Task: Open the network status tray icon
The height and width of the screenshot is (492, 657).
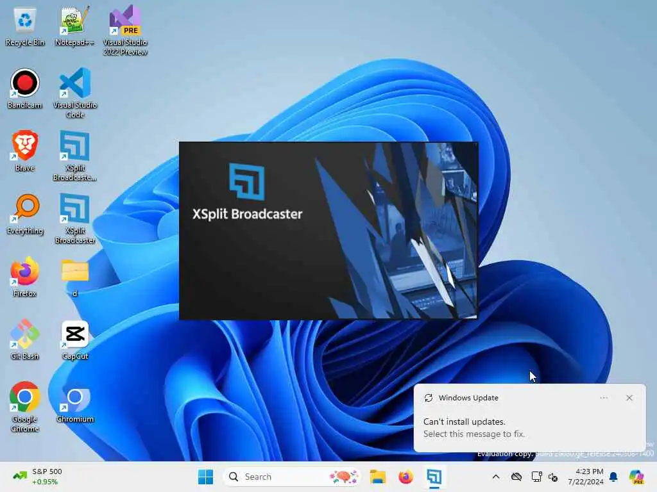Action: tap(536, 477)
